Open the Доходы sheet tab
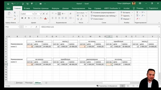Image resolution: width=161 pixels, height=90 pixels. coord(19,83)
